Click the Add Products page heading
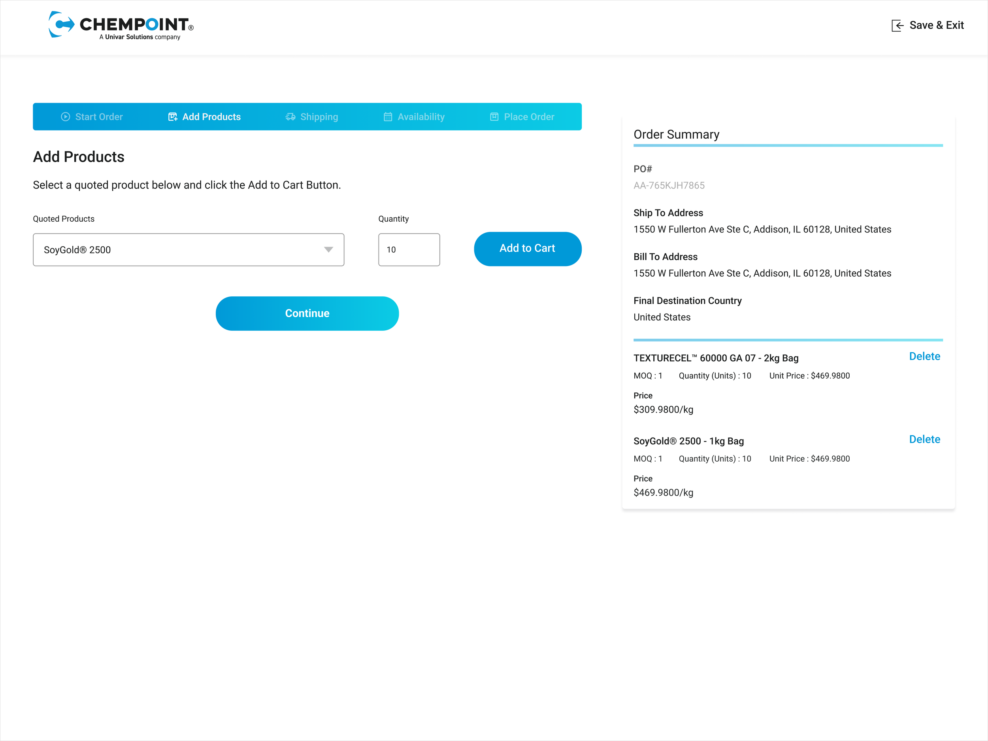988x741 pixels. [79, 157]
